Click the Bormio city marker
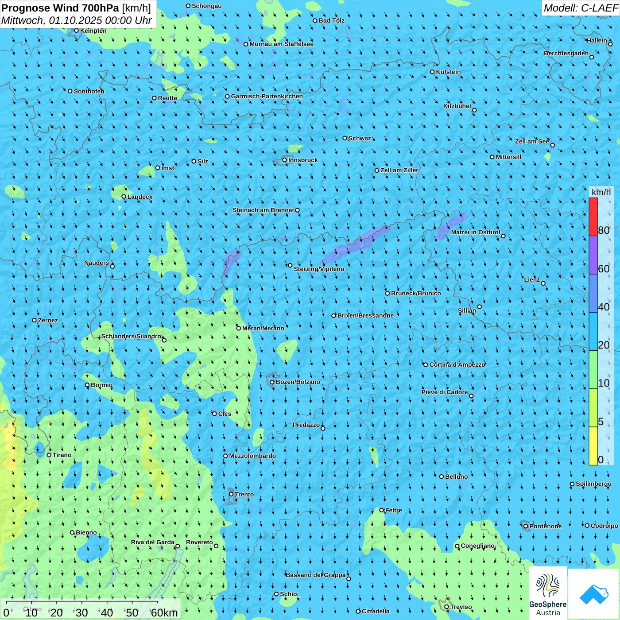The width and height of the screenshot is (620, 620). [x=87, y=385]
